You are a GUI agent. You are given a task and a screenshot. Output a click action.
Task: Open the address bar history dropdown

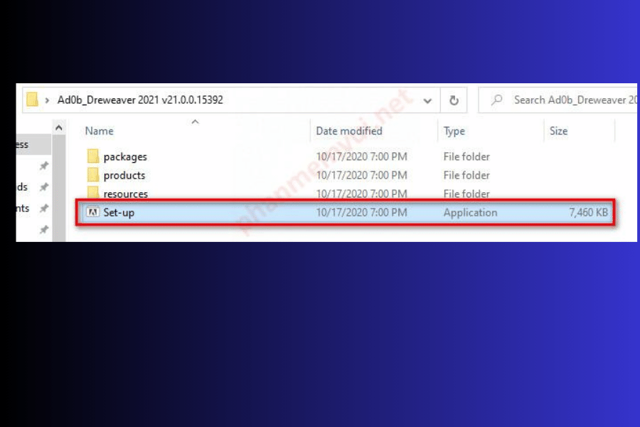427,100
